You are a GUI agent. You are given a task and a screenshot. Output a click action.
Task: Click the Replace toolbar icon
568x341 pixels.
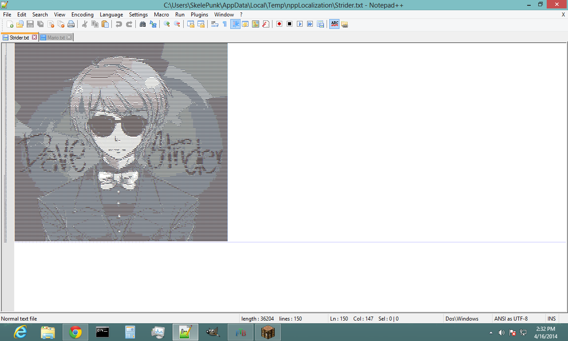click(153, 24)
